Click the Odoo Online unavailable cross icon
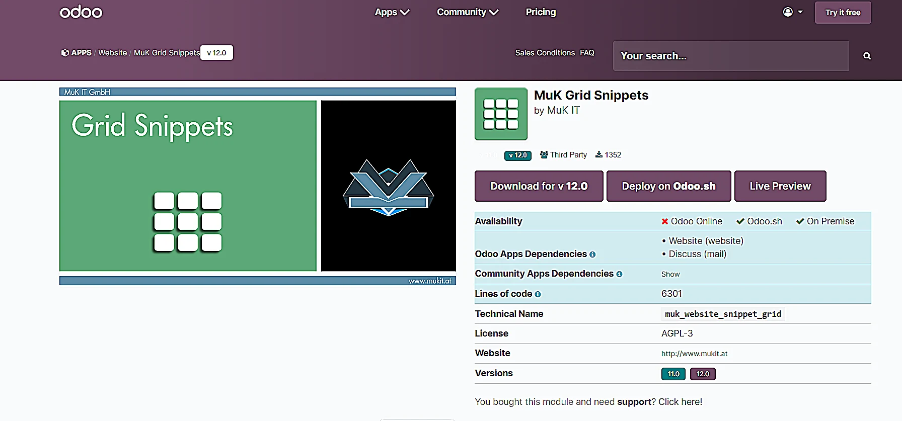The width and height of the screenshot is (902, 421). (x=664, y=221)
